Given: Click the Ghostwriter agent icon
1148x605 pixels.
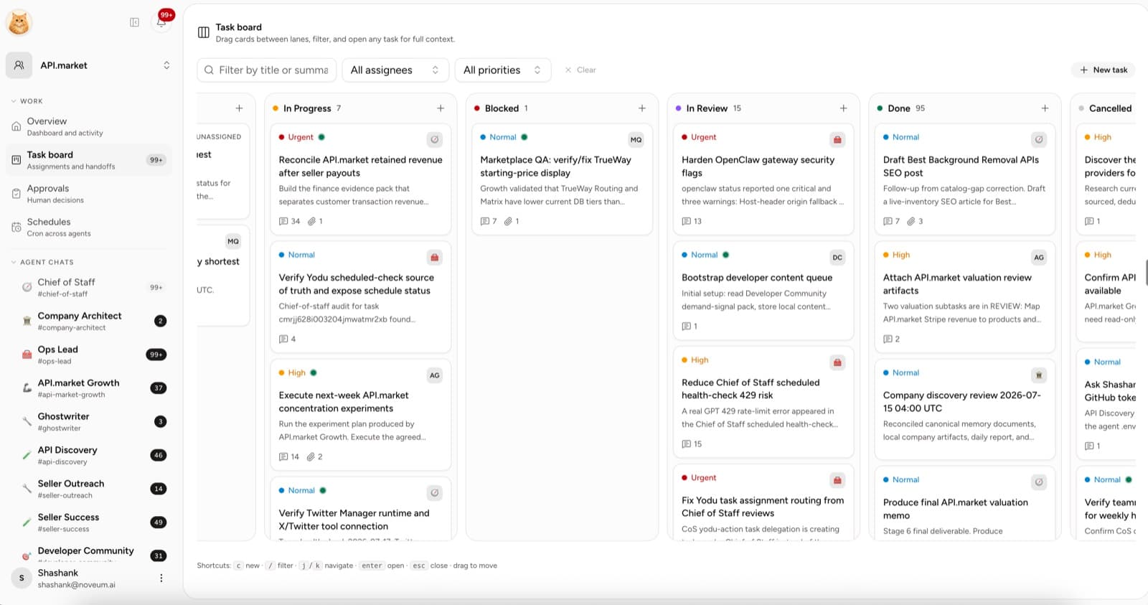Looking at the screenshot, I should 27,421.
